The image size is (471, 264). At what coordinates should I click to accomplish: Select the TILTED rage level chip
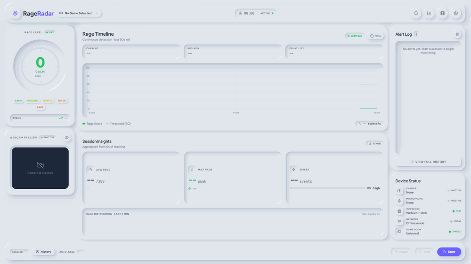tap(62, 101)
